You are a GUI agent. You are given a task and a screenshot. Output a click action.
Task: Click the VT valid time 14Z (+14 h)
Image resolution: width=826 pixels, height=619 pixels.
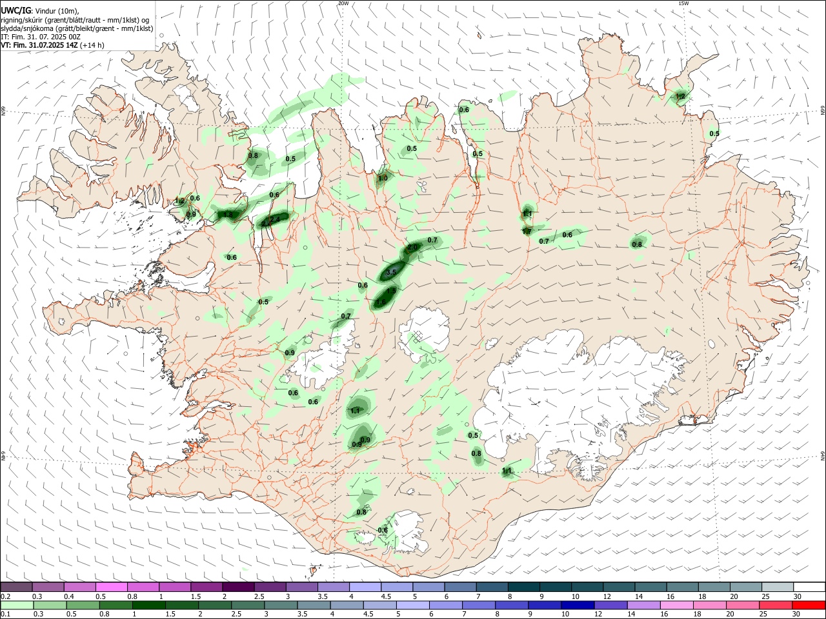52,45
